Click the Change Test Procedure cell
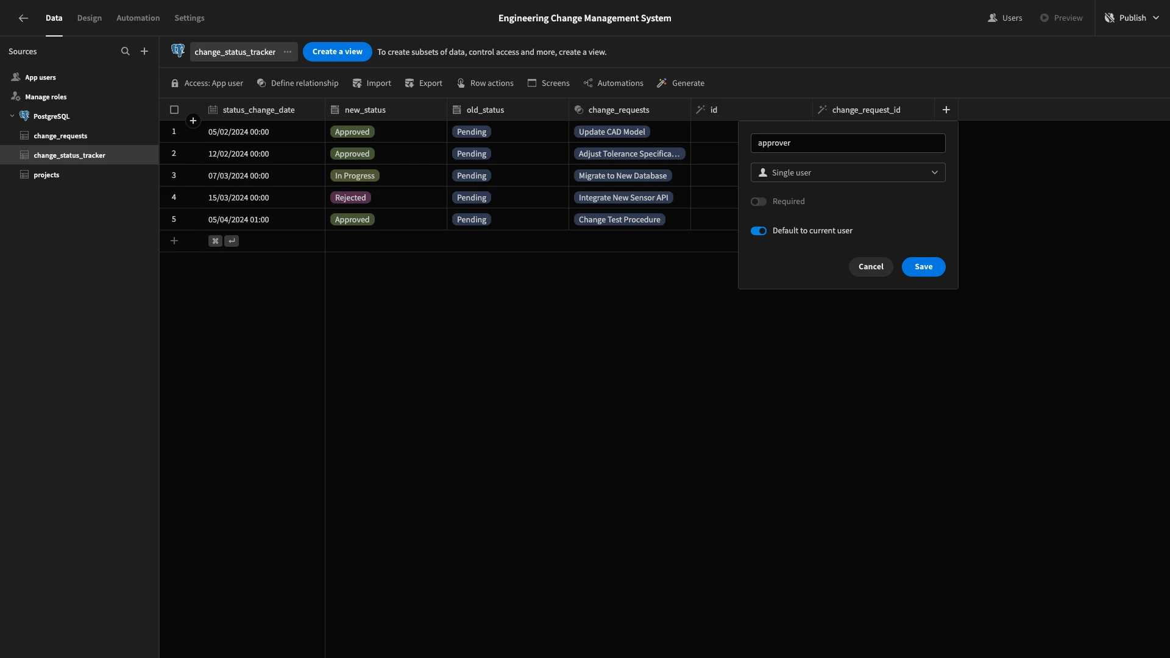Screen dimensions: 1170x658 [x=620, y=220]
